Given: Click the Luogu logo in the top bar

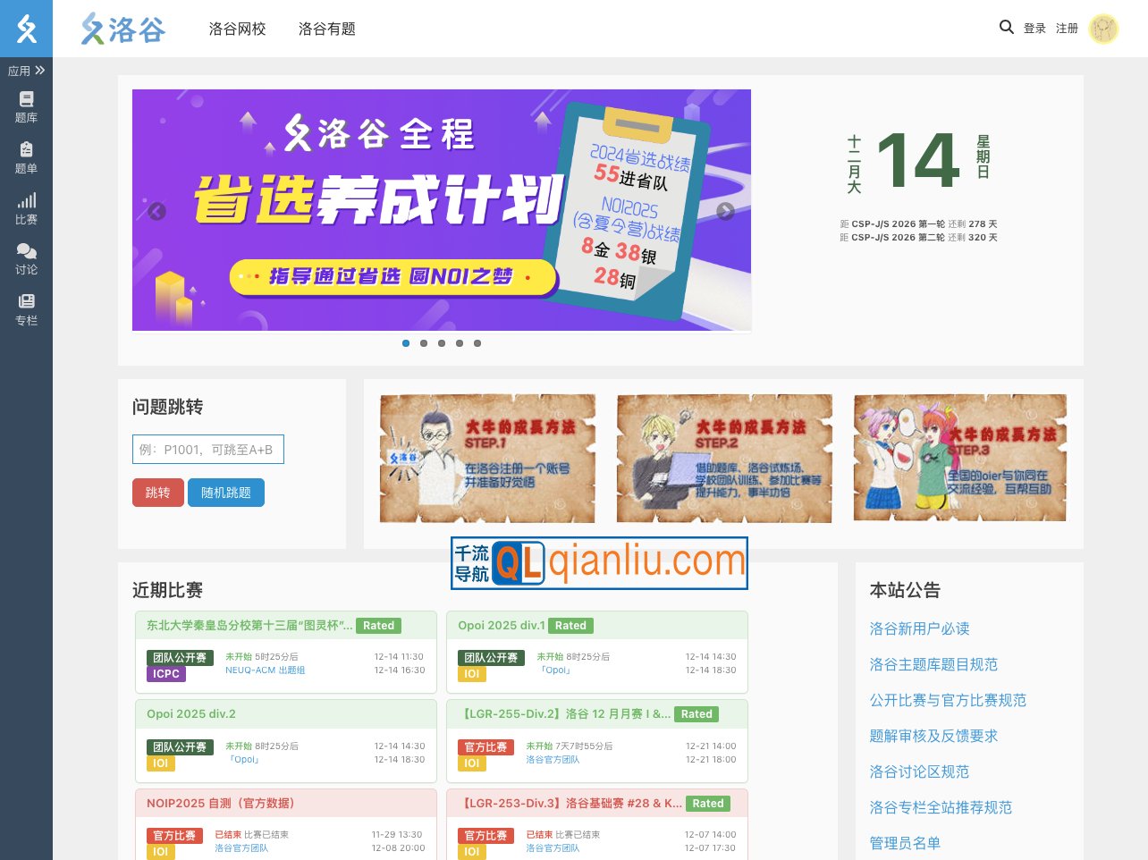Looking at the screenshot, I should click(122, 29).
